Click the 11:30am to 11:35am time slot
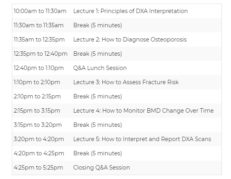 [x=39, y=25]
